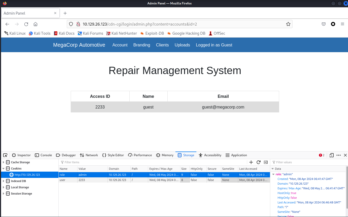Open the Kali Tools bookmark
This screenshot has width=348, height=217.
[x=40, y=33]
